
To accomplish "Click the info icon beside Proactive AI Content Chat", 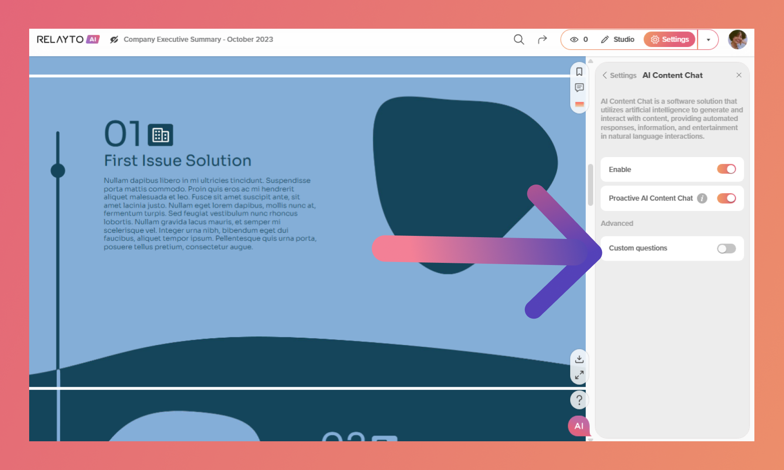I will 702,198.
